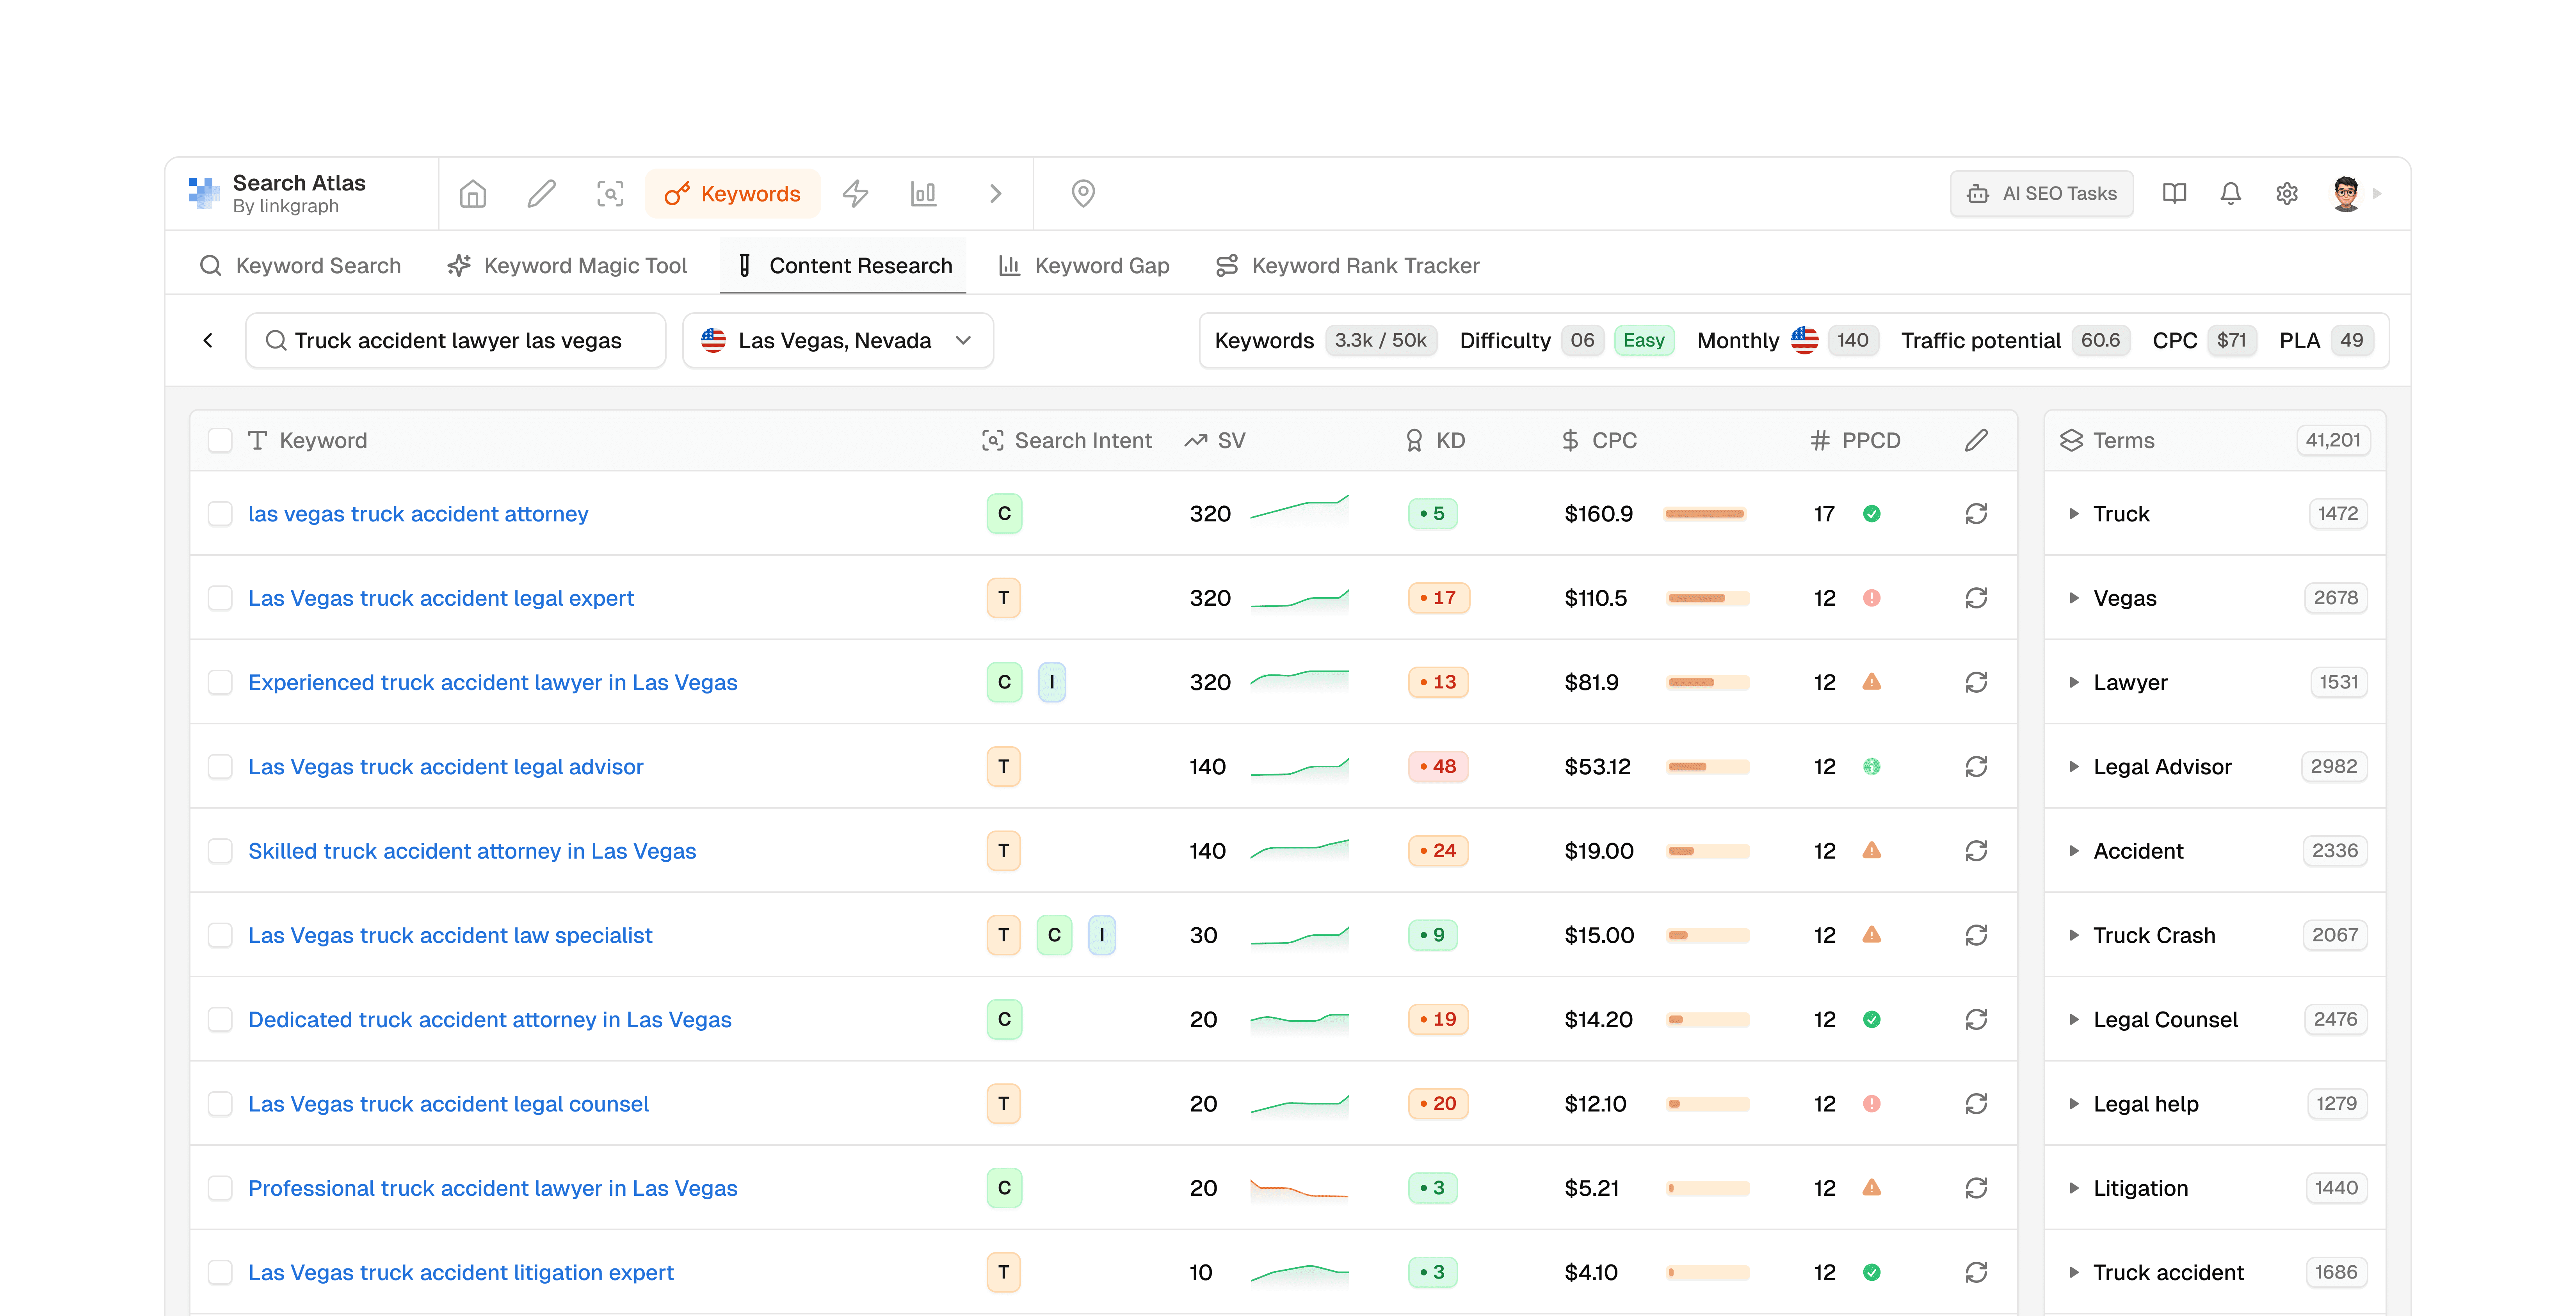Toggle the select-all checkbox in Keyword header
The height and width of the screenshot is (1316, 2576).
click(220, 440)
